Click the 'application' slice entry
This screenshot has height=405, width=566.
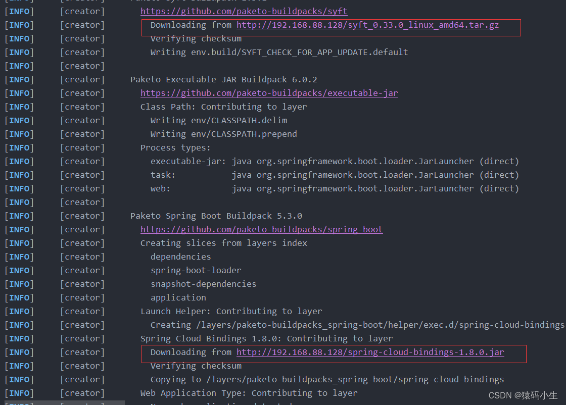178,297
